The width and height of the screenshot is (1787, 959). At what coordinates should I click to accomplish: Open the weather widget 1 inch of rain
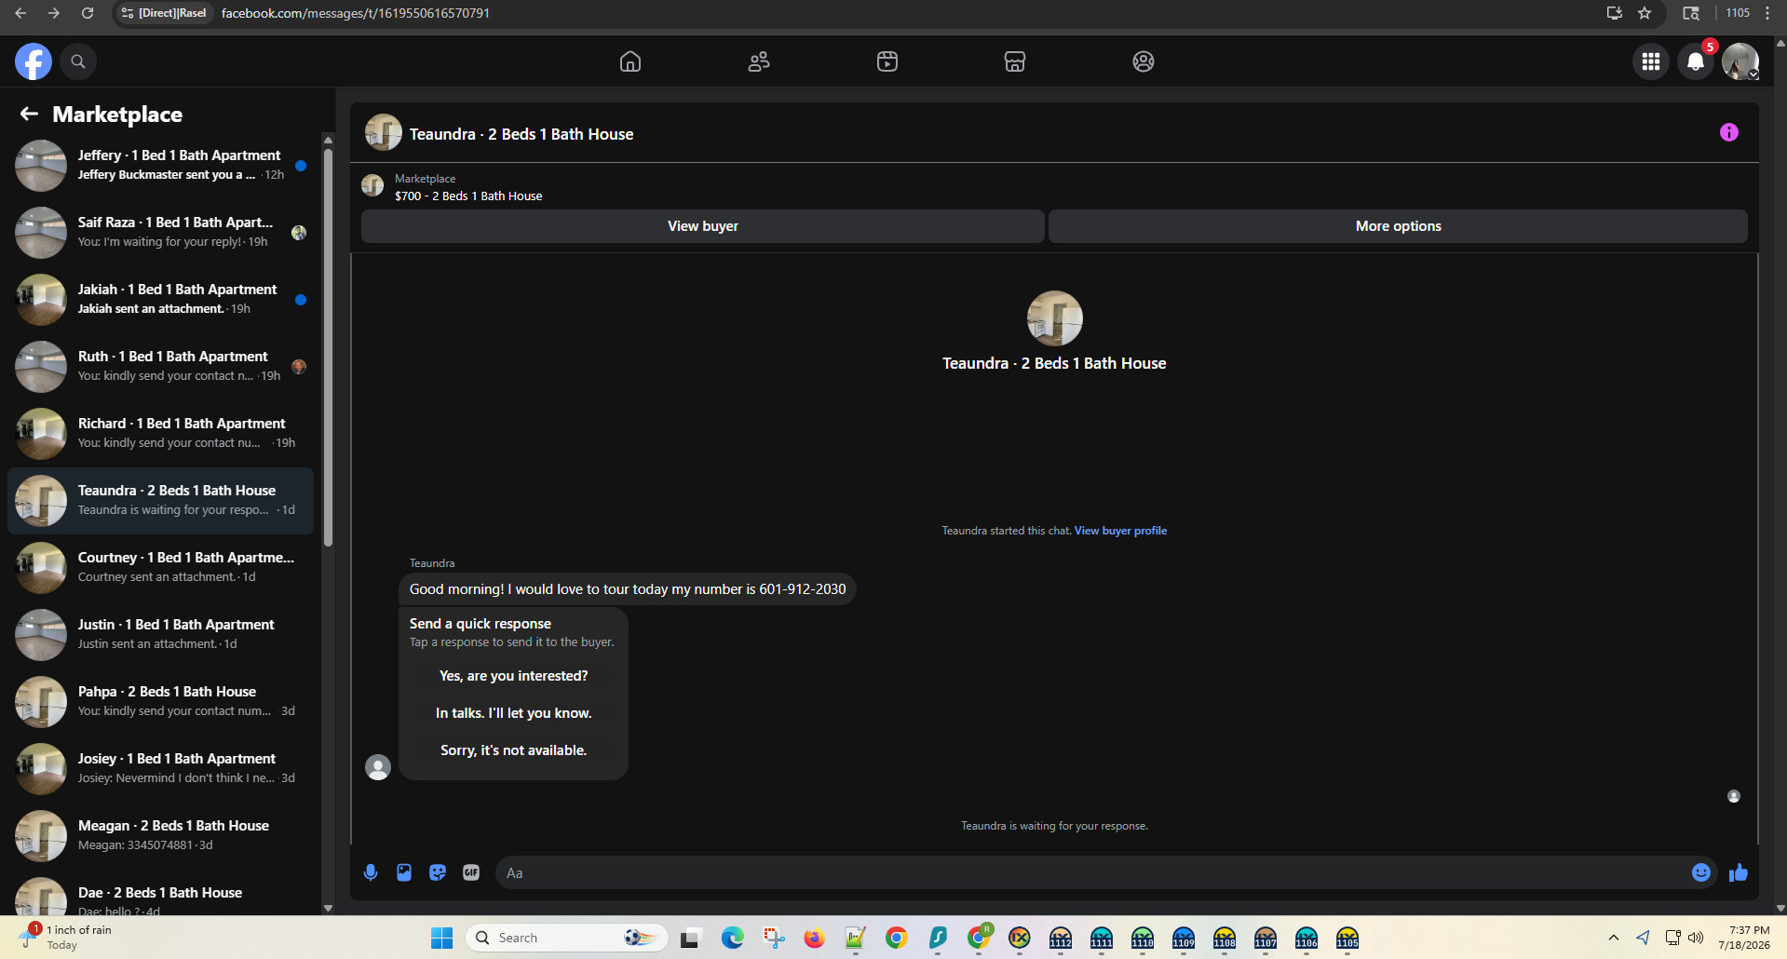[x=65, y=937]
